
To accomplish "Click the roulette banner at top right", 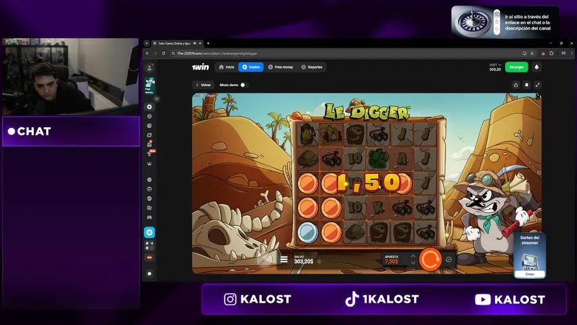I will click(x=505, y=22).
